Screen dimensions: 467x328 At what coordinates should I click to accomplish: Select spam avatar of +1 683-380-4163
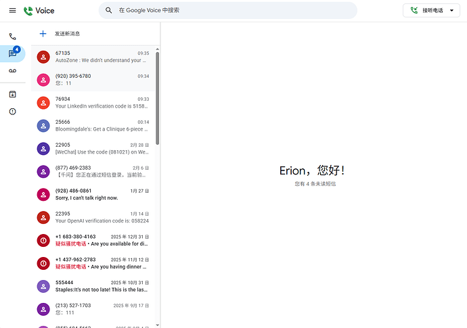(x=43, y=240)
